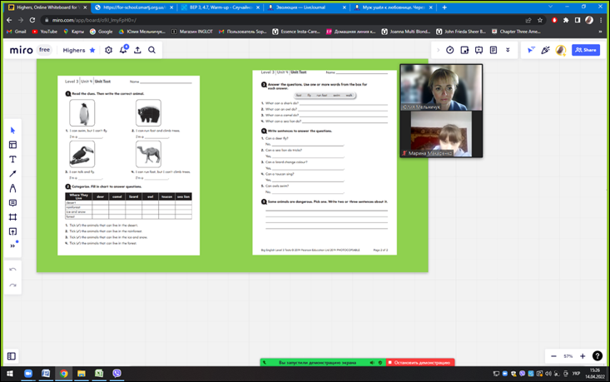The width and height of the screenshot is (610, 382).
Task: Toggle the collaborators' cursors visibility icon
Action: [x=531, y=50]
